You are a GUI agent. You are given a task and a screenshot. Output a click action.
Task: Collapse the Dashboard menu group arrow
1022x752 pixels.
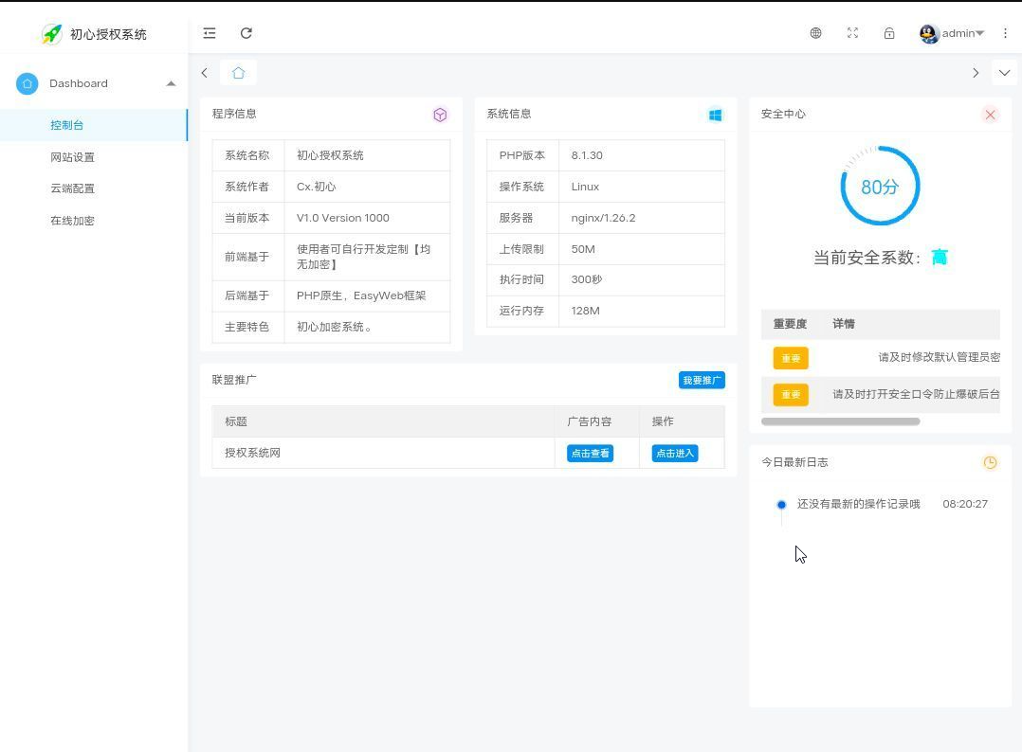[171, 83]
